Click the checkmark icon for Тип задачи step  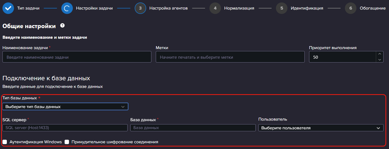click(8, 8)
